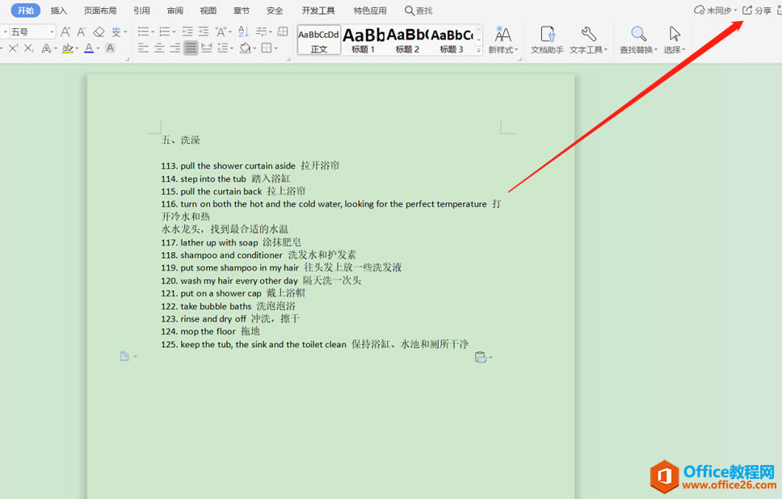This screenshot has height=499, width=782.
Task: Open the font size 五号 dropdown
Action: tap(52, 32)
